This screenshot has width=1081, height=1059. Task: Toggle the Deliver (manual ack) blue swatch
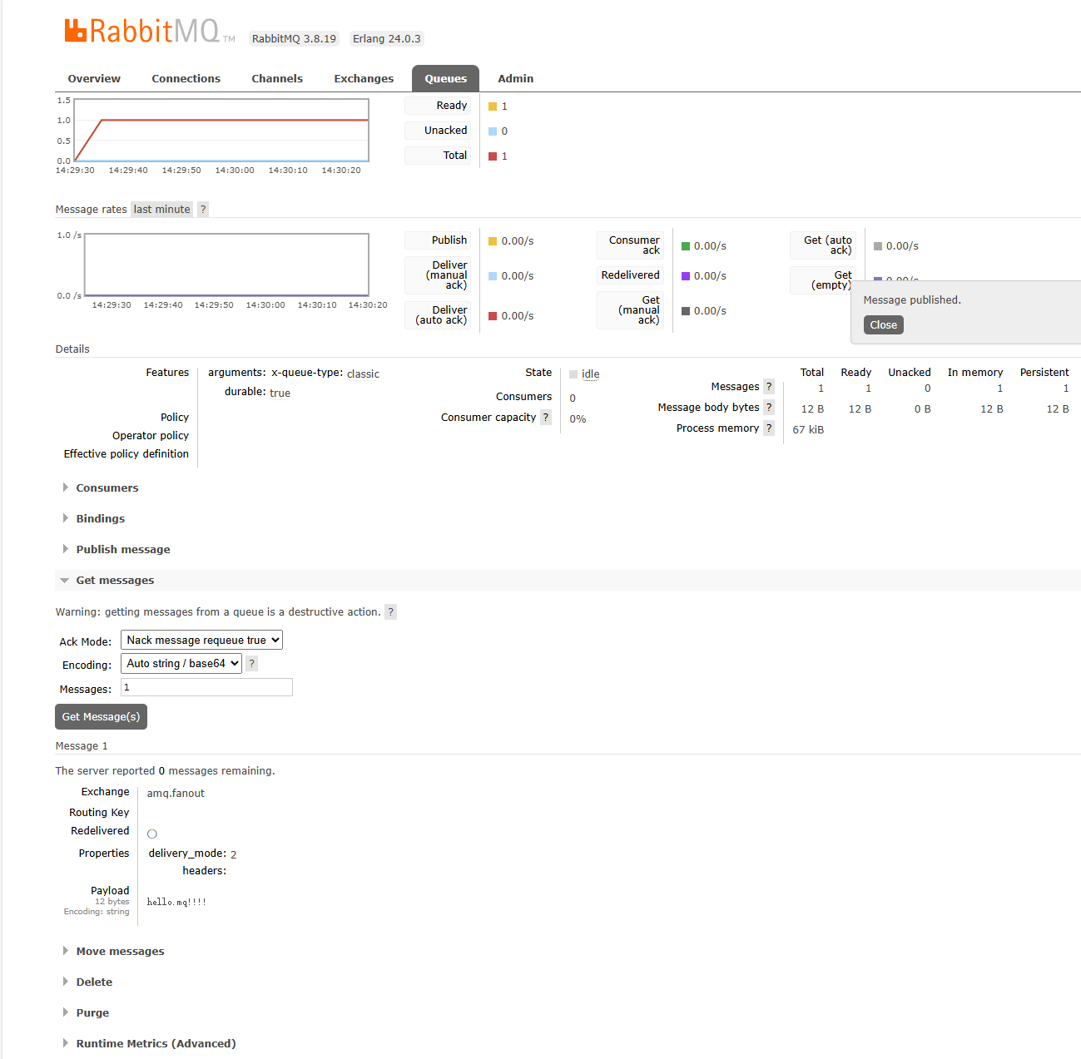click(x=493, y=276)
